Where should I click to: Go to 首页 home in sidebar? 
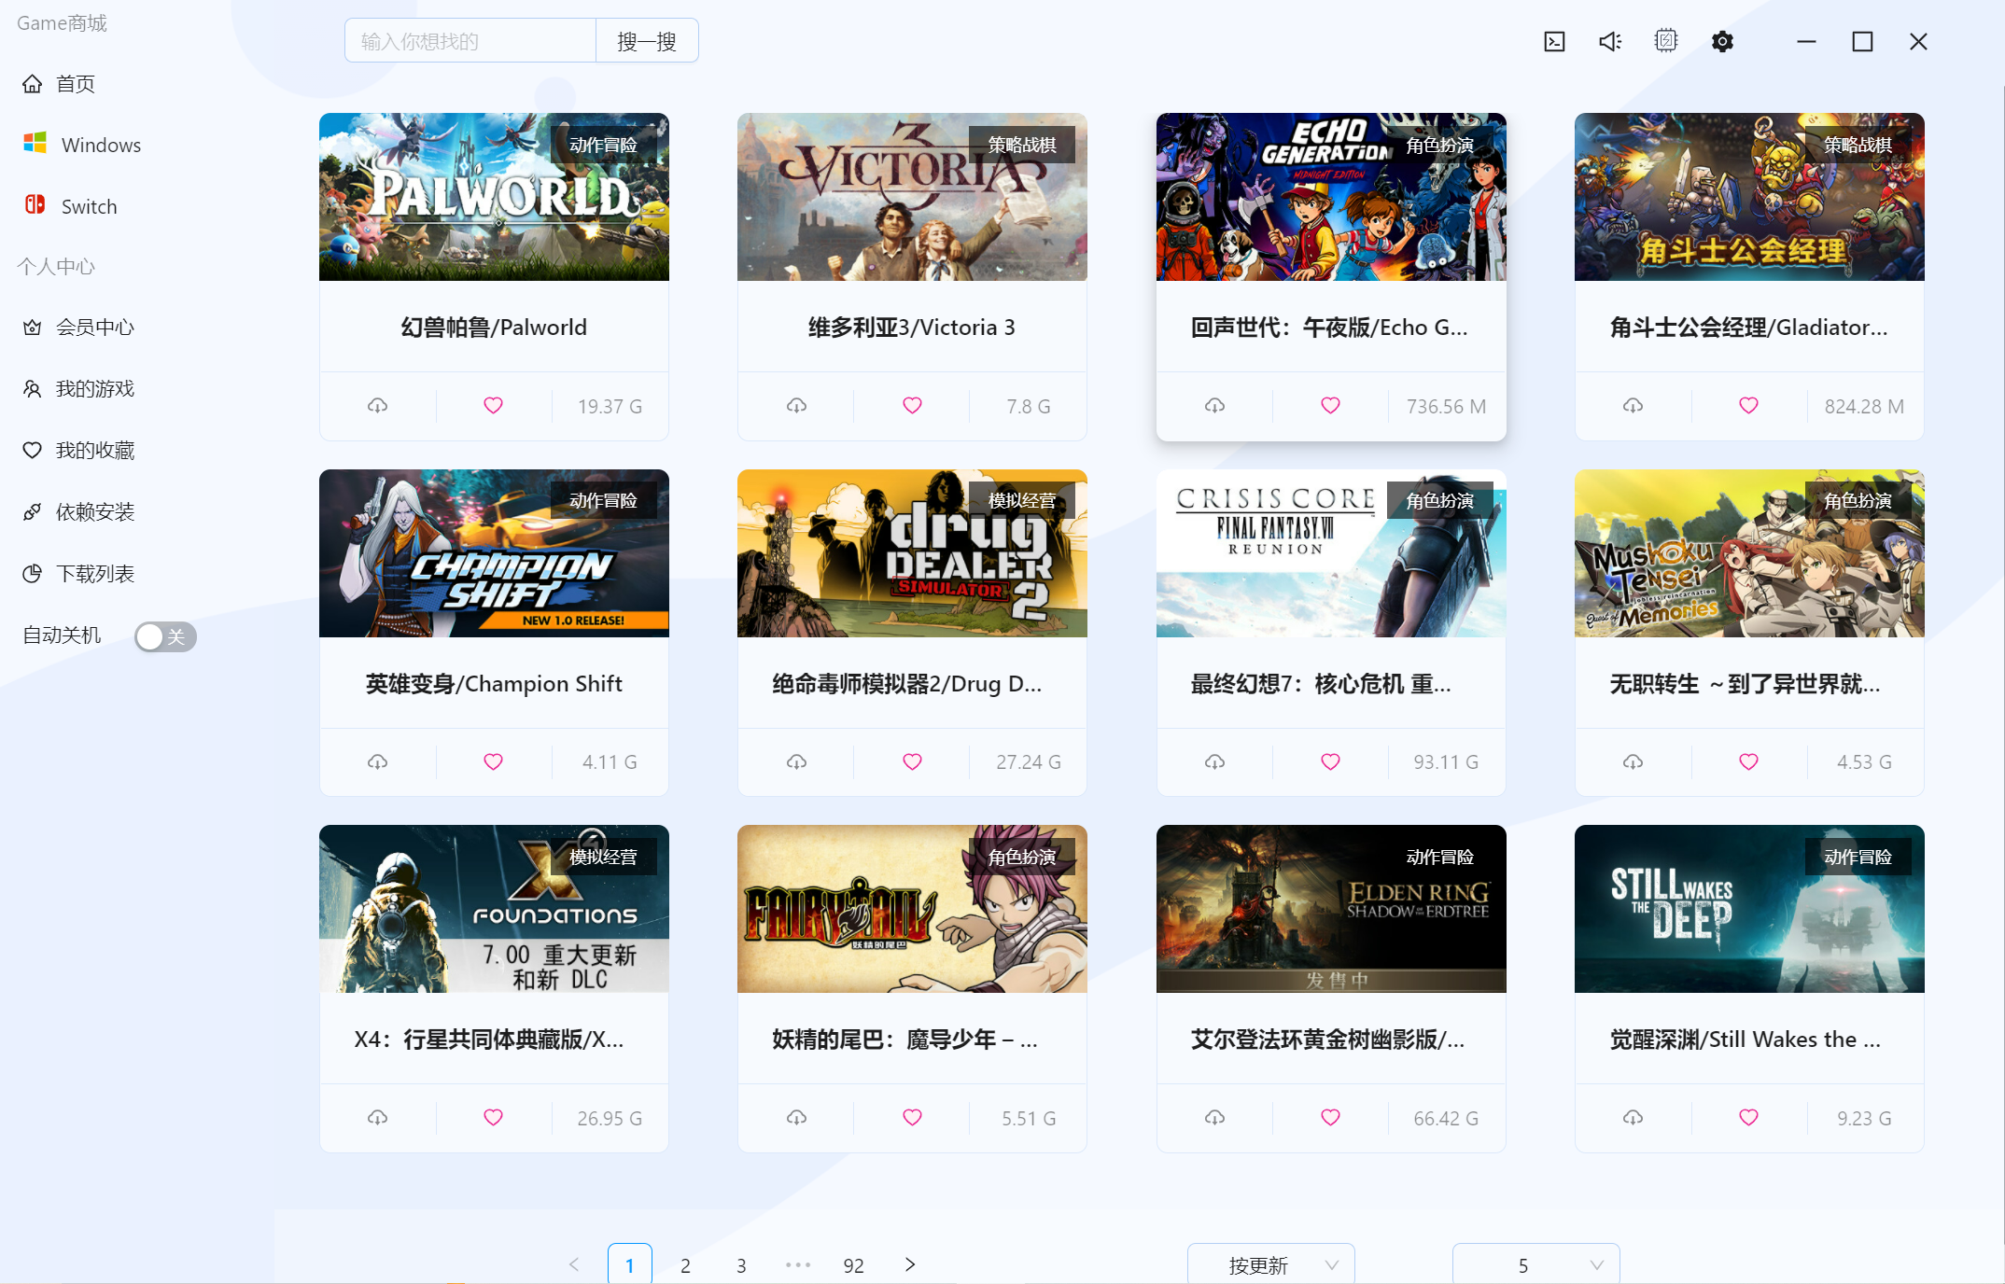(58, 84)
